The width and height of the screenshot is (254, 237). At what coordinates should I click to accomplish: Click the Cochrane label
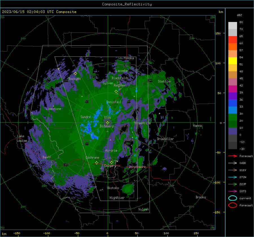(92, 158)
